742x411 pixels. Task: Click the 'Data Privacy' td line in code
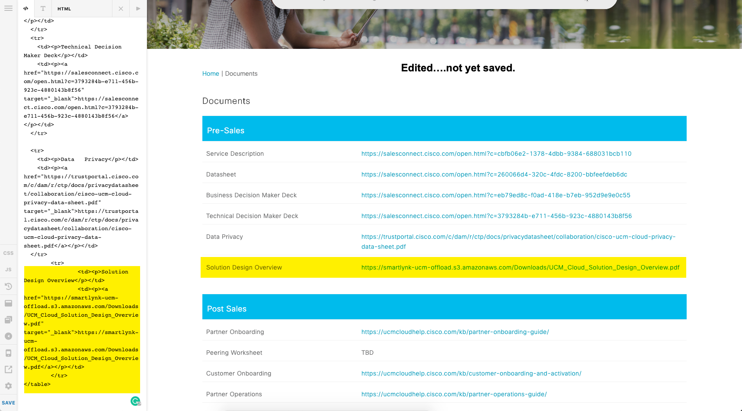pyautogui.click(x=88, y=159)
